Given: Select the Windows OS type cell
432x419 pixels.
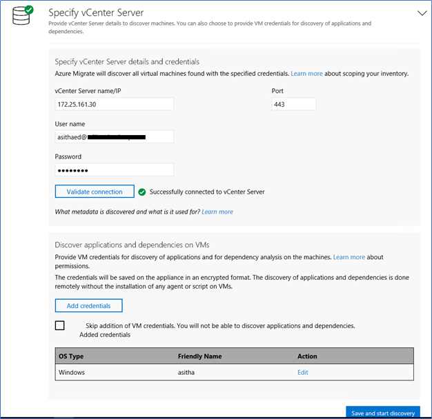Looking at the screenshot, I should coord(72,373).
